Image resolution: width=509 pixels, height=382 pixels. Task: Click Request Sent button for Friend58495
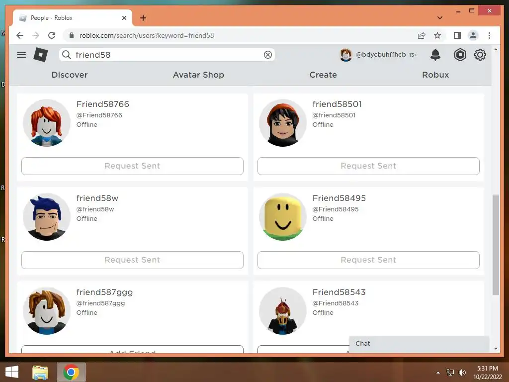[368, 260]
